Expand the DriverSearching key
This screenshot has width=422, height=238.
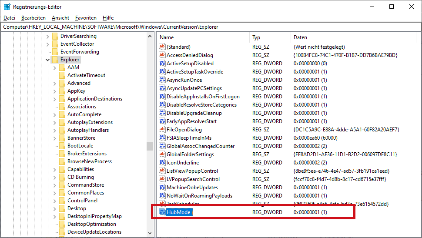[x=47, y=37]
